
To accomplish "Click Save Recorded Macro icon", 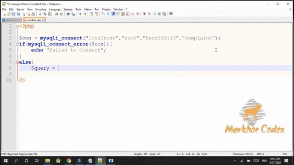I will 164,14.
